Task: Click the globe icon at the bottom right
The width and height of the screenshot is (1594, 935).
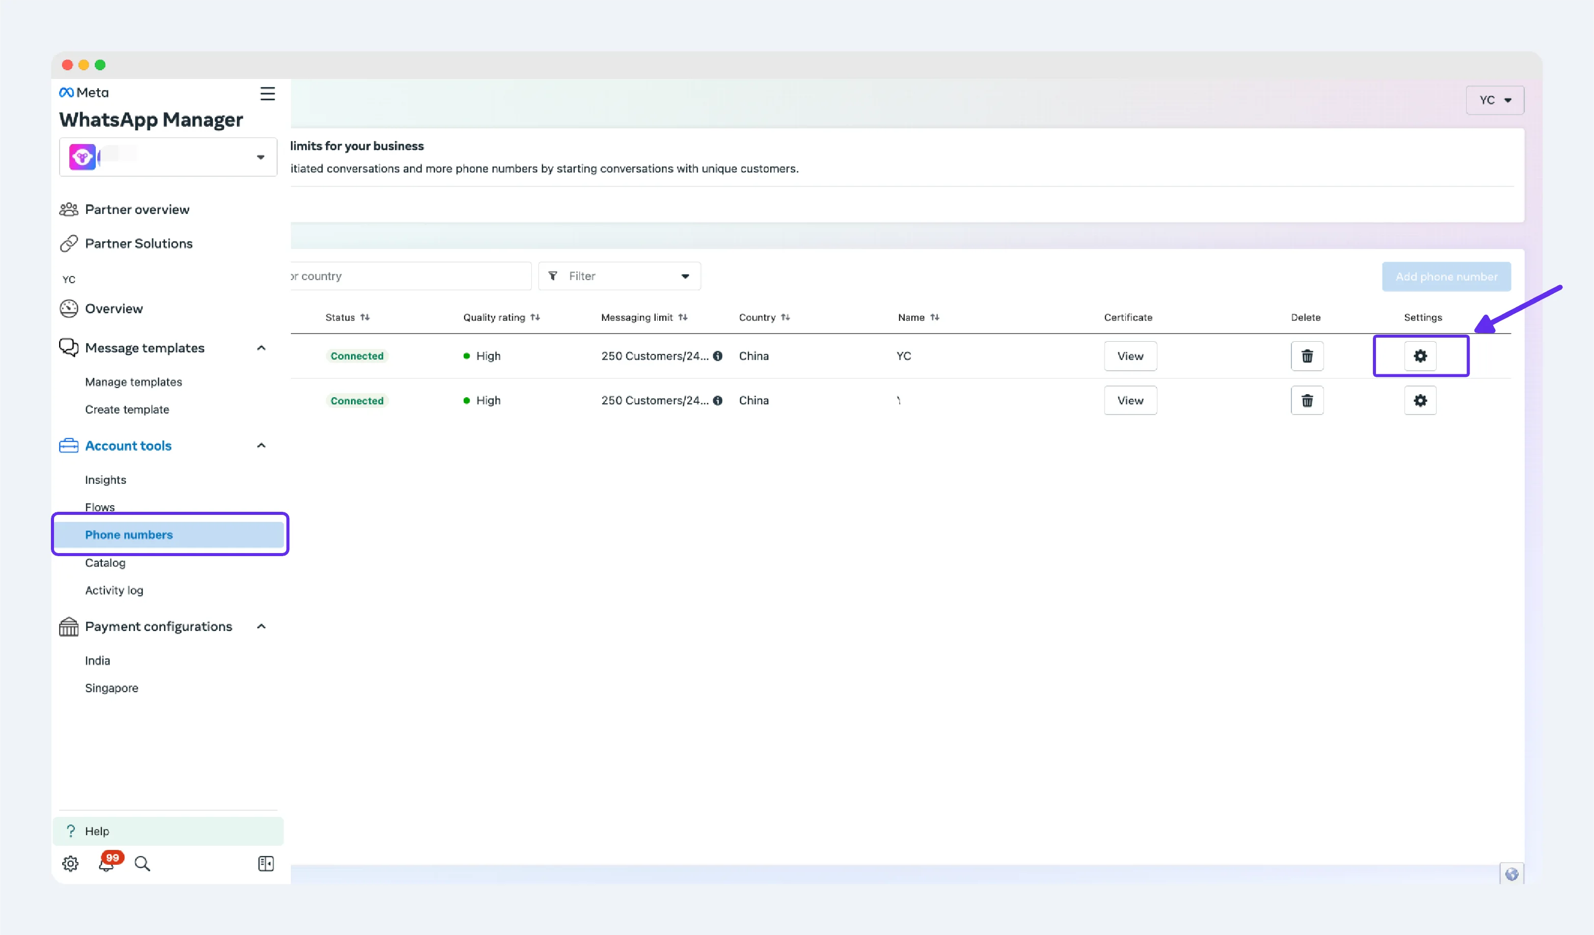Action: [1512, 874]
